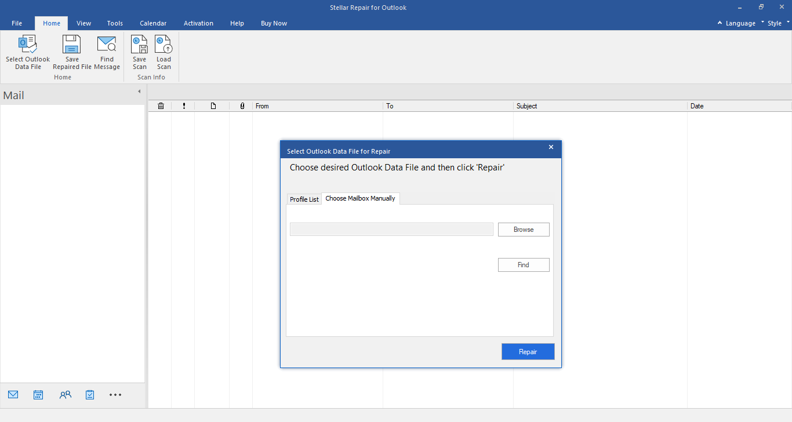This screenshot has width=792, height=422.
Task: Click the Find button in dialog
Action: tap(524, 265)
